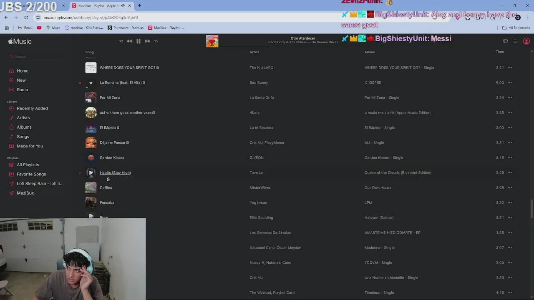Open album Halcyon (Deluxe)
This screenshot has height=300, width=534.
(379, 217)
